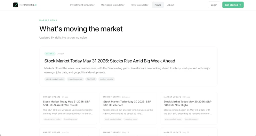Image resolution: width=256 pixels, height=136 pixels.
Task: Open 'S&P 500 Hits New Highs' article
Action: pos(188,103)
